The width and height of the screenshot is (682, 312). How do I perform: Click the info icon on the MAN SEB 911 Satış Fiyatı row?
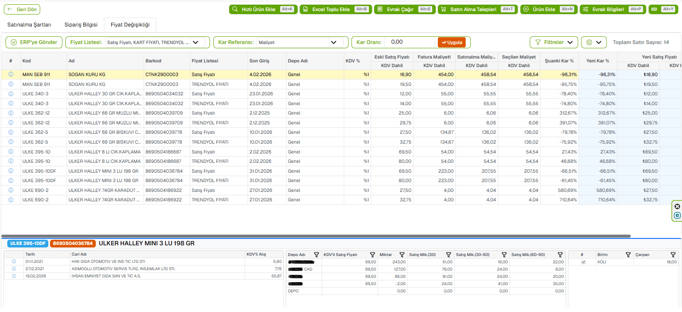pos(11,74)
